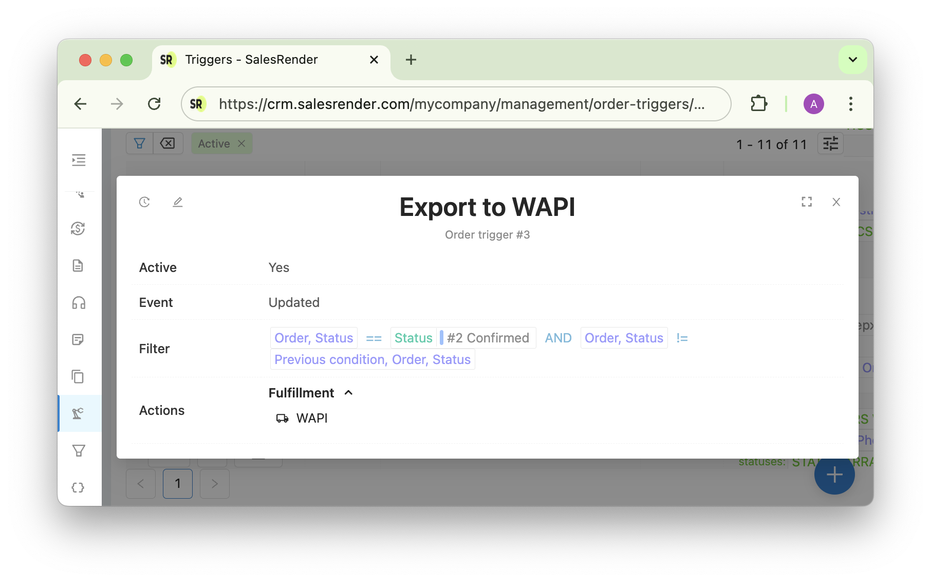Open the purple profile avatar

[814, 104]
